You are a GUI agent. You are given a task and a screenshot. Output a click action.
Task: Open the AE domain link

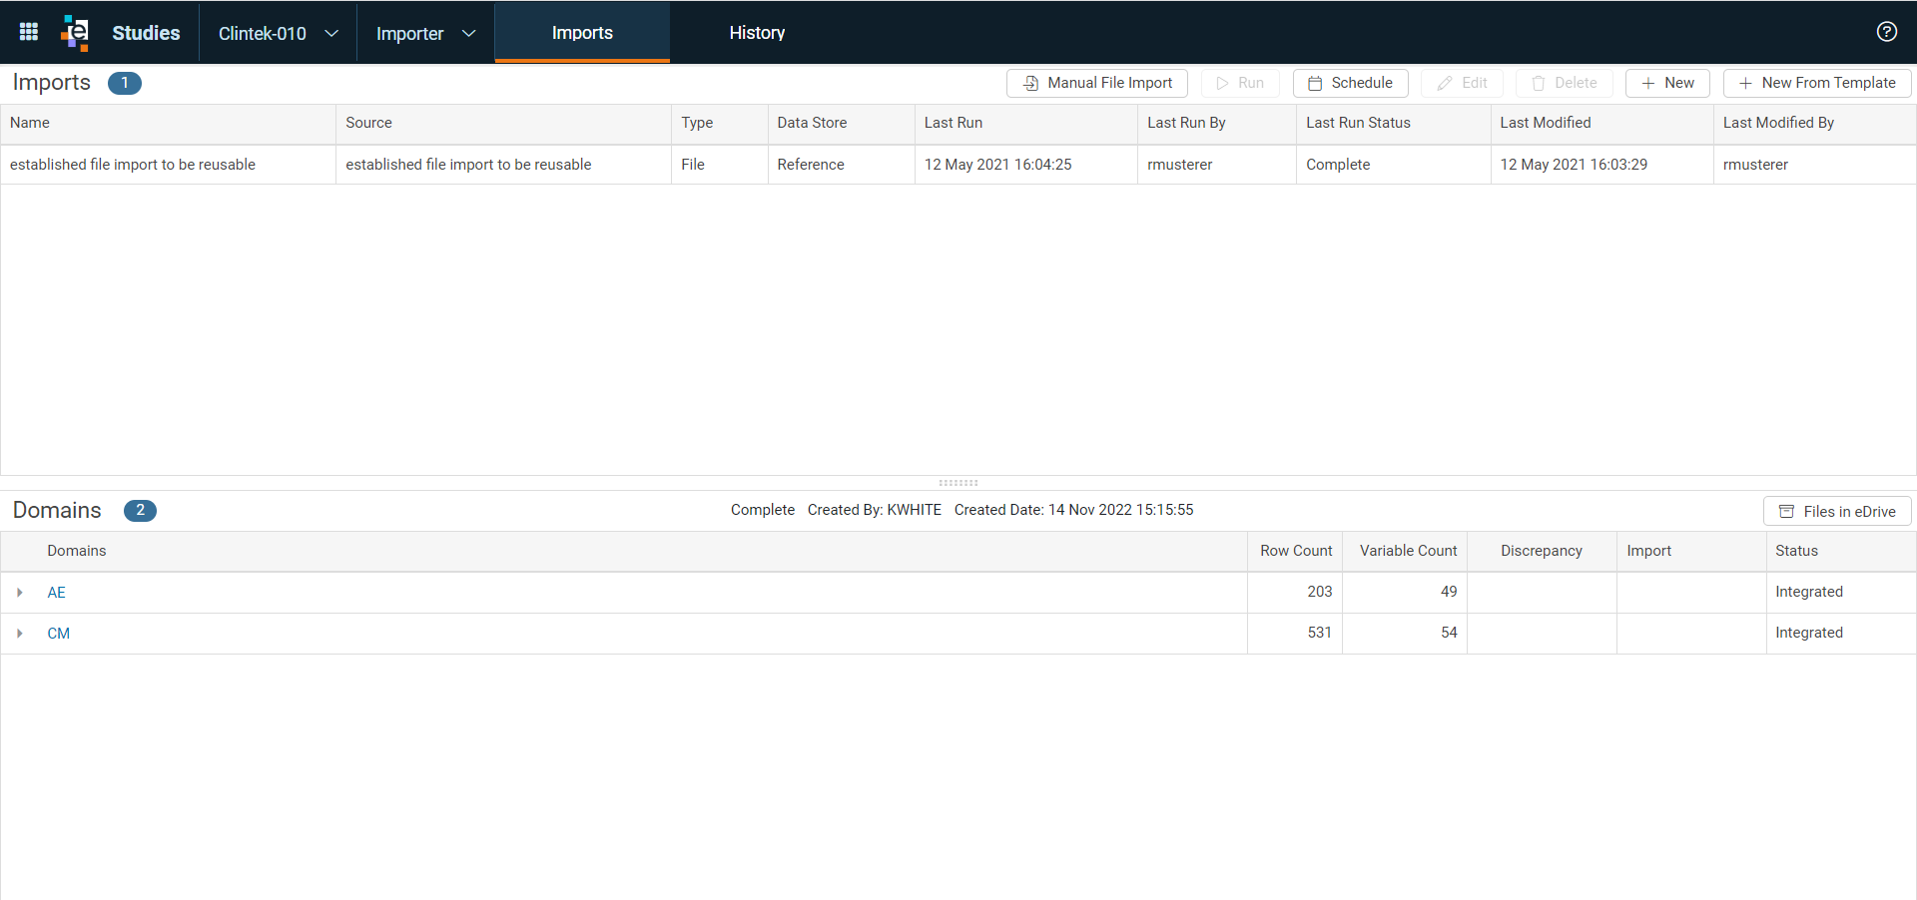56,593
